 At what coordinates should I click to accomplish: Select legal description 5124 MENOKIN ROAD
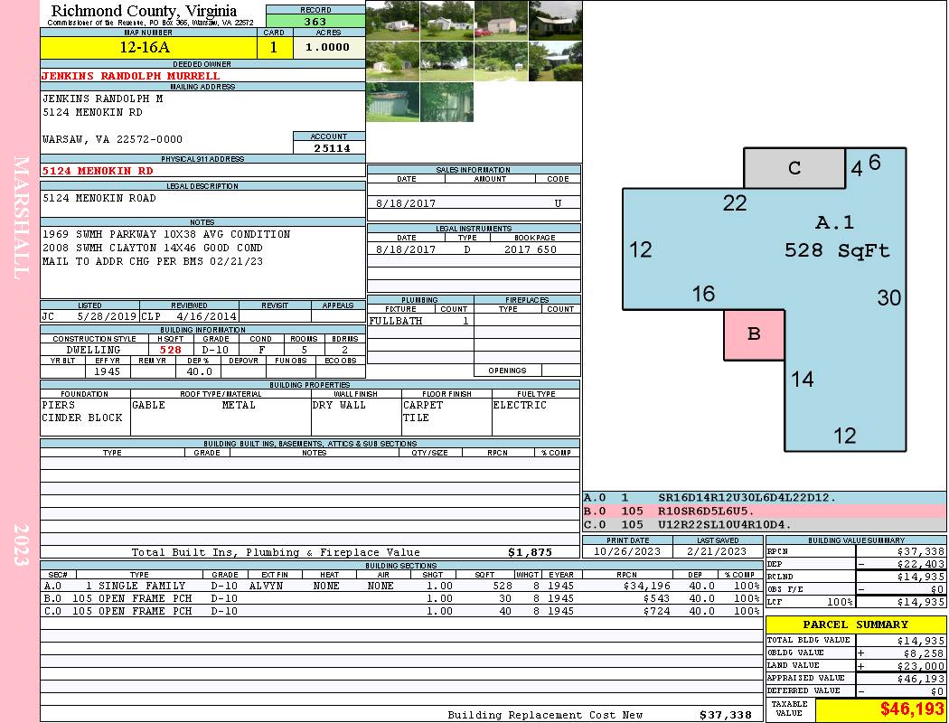tap(99, 199)
